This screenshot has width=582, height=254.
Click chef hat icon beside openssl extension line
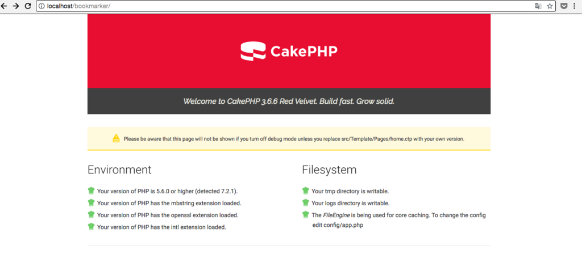(x=92, y=214)
